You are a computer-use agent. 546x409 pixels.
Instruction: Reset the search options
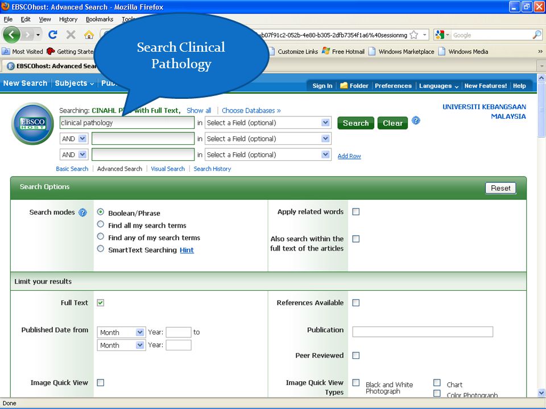[500, 188]
